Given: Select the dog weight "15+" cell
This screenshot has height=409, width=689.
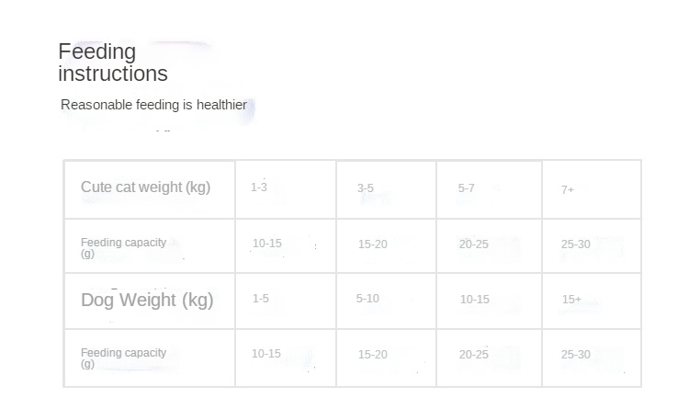Looking at the screenshot, I should click(x=571, y=300).
